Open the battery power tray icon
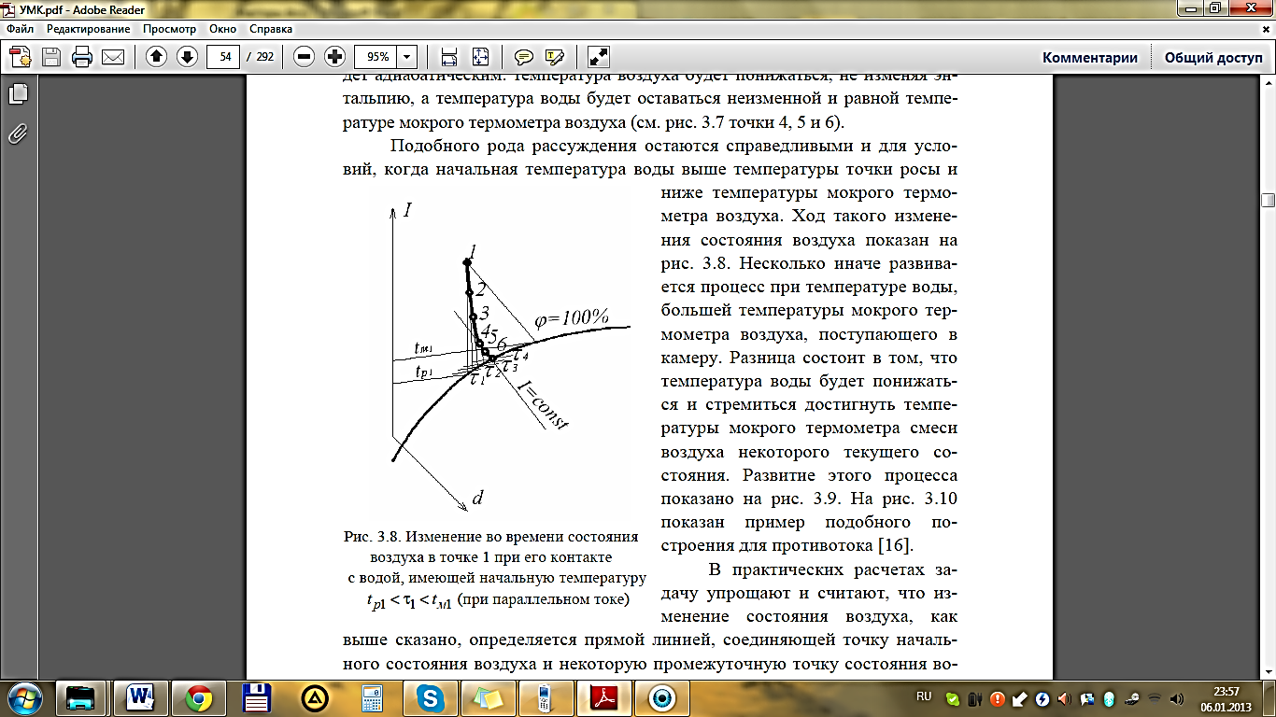1276x717 pixels. pos(974,698)
